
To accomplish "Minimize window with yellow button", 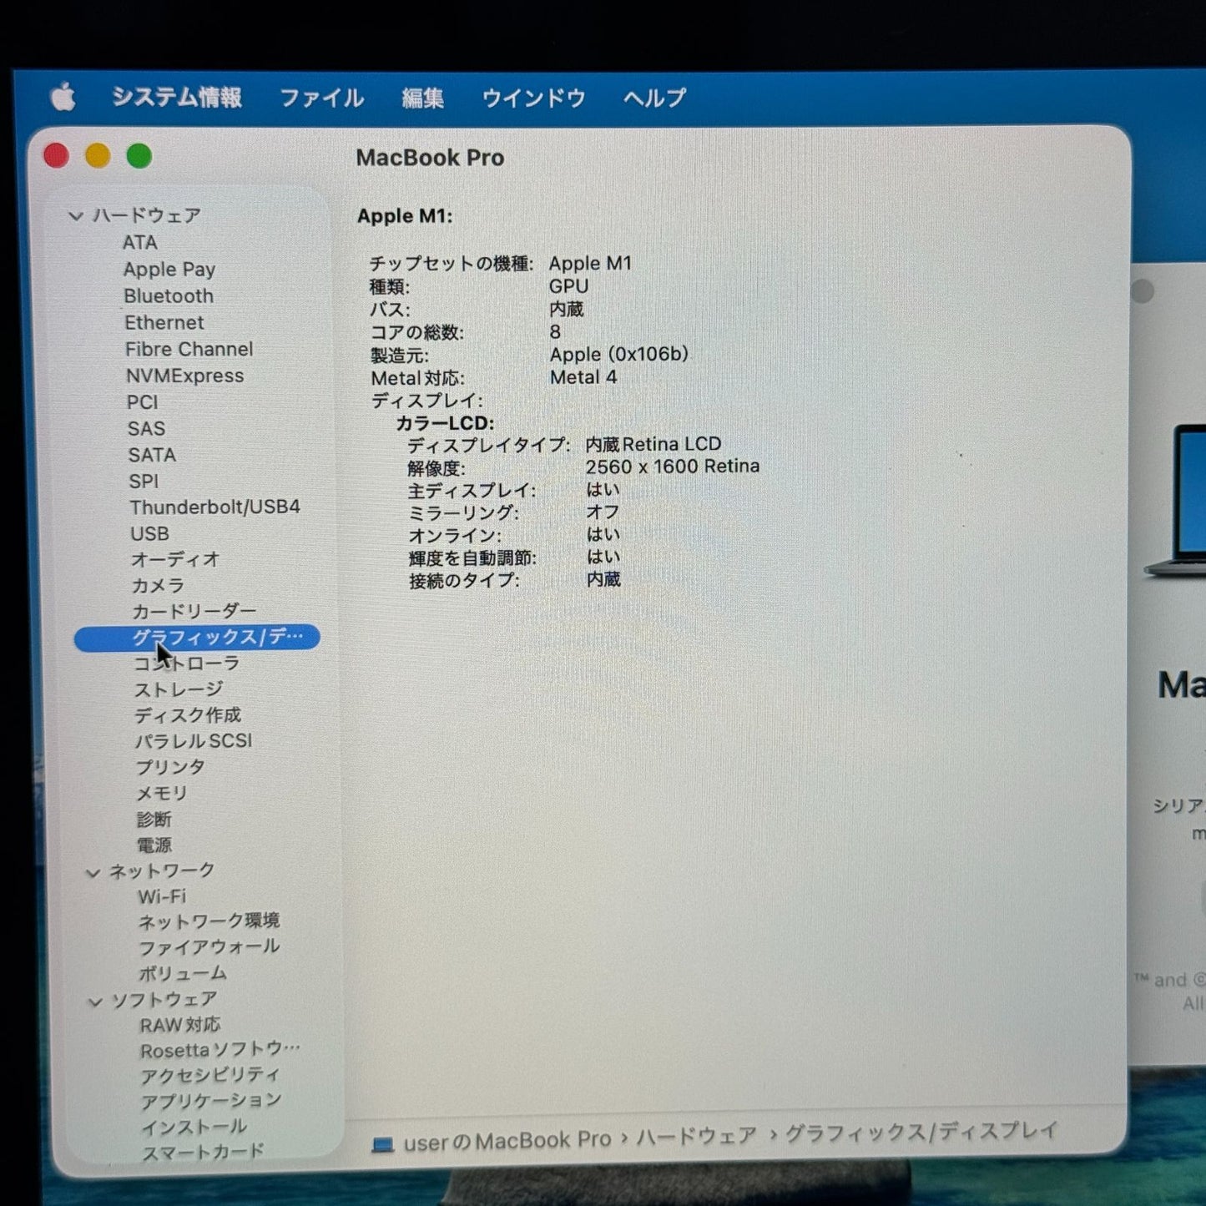I will coord(98,156).
